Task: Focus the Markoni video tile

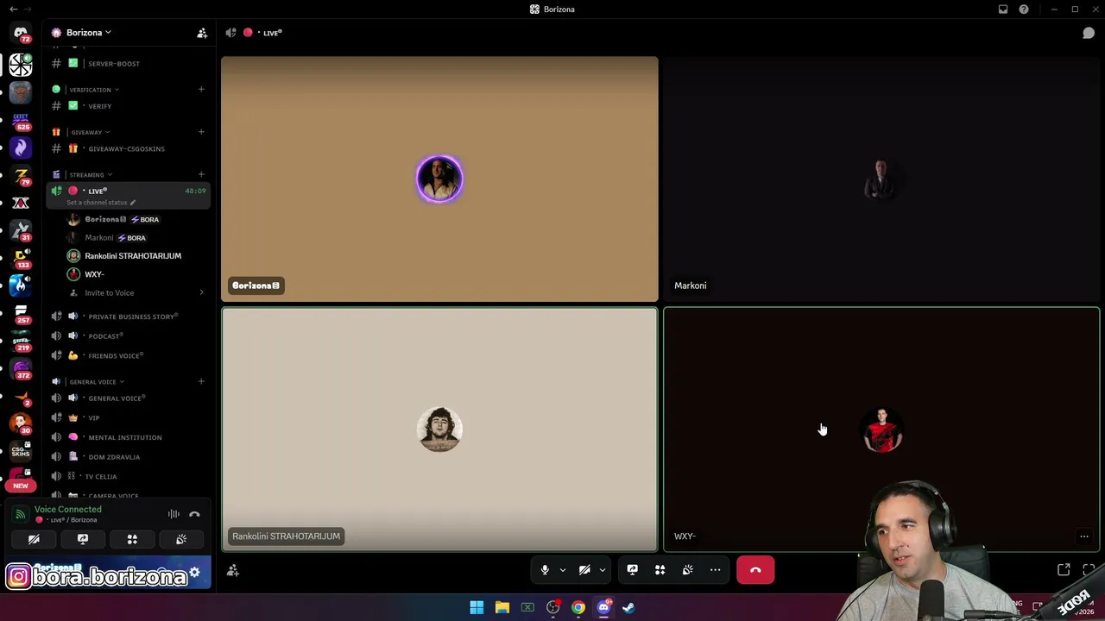Action: pyautogui.click(x=881, y=179)
